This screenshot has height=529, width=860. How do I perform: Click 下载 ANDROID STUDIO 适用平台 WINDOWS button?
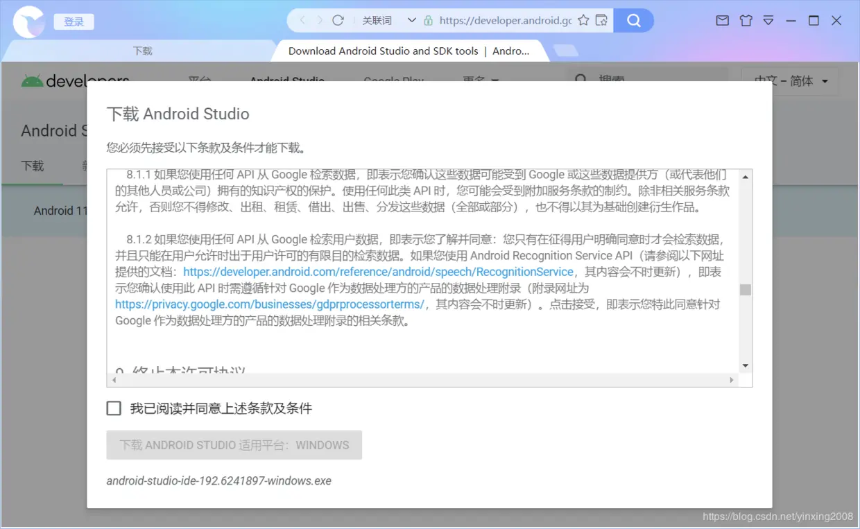click(x=234, y=445)
